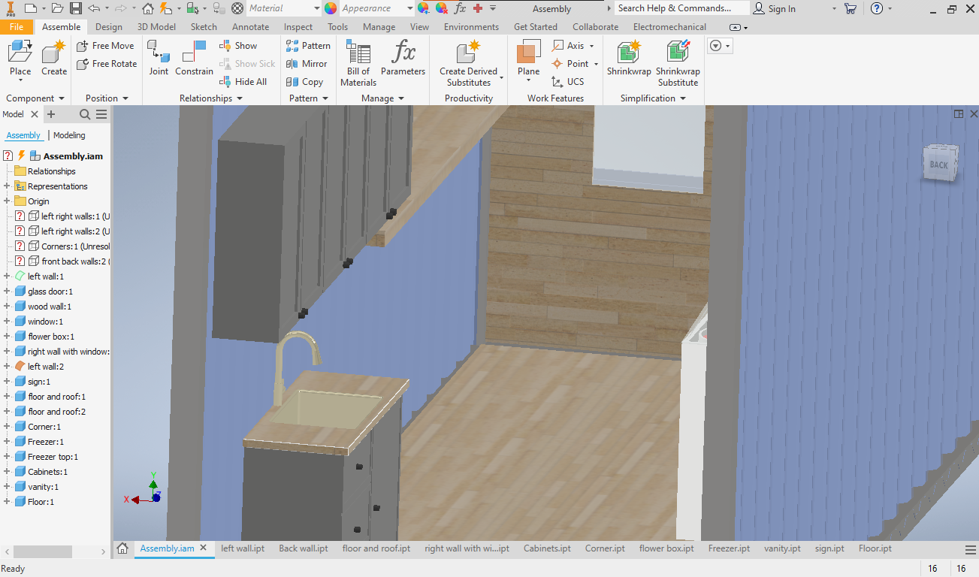
Task: Expand the Representations node
Action: coord(7,186)
